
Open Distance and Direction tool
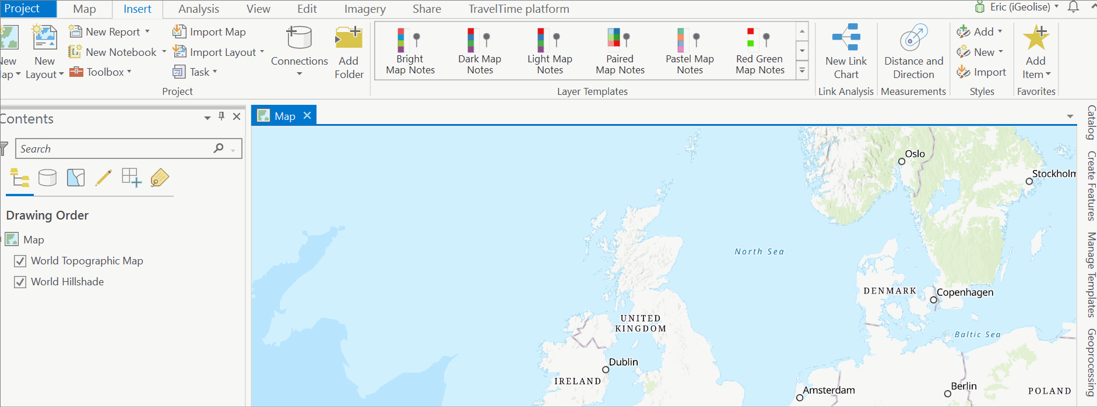point(913,52)
